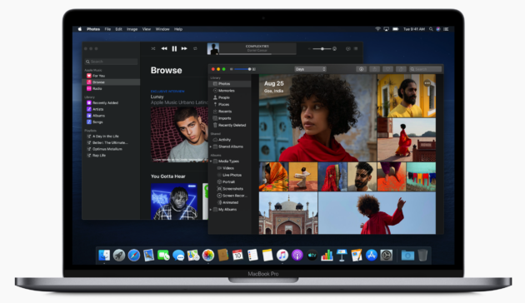Open photo of woman in red sari walking

tap(407, 140)
